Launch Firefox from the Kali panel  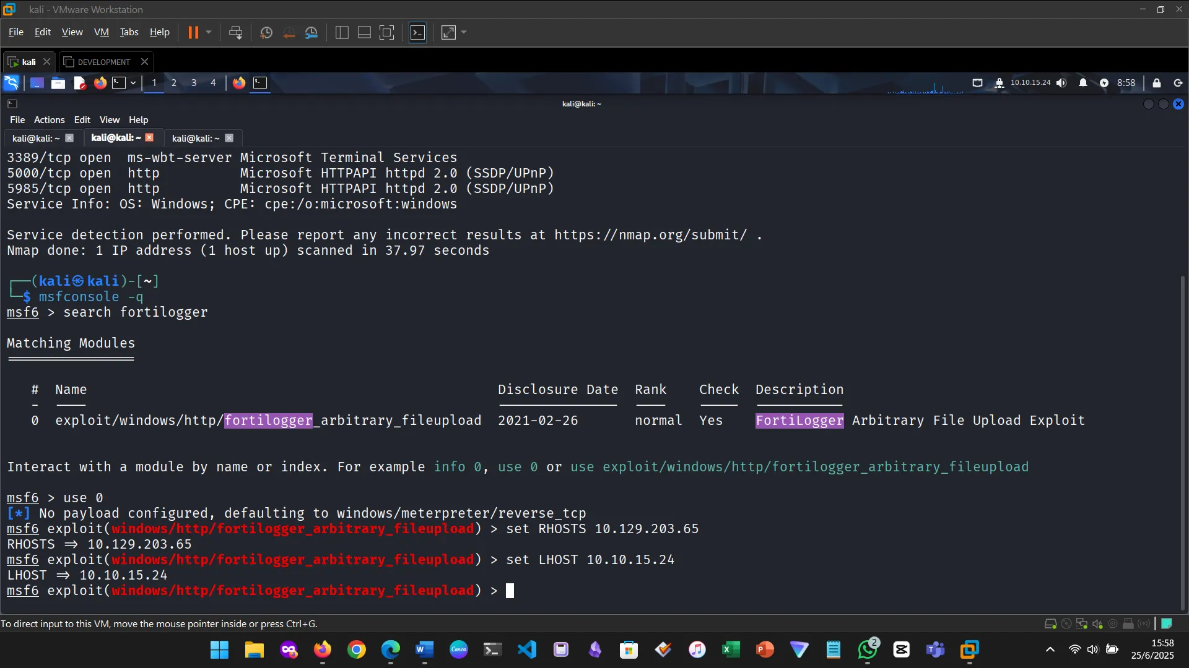(100, 83)
